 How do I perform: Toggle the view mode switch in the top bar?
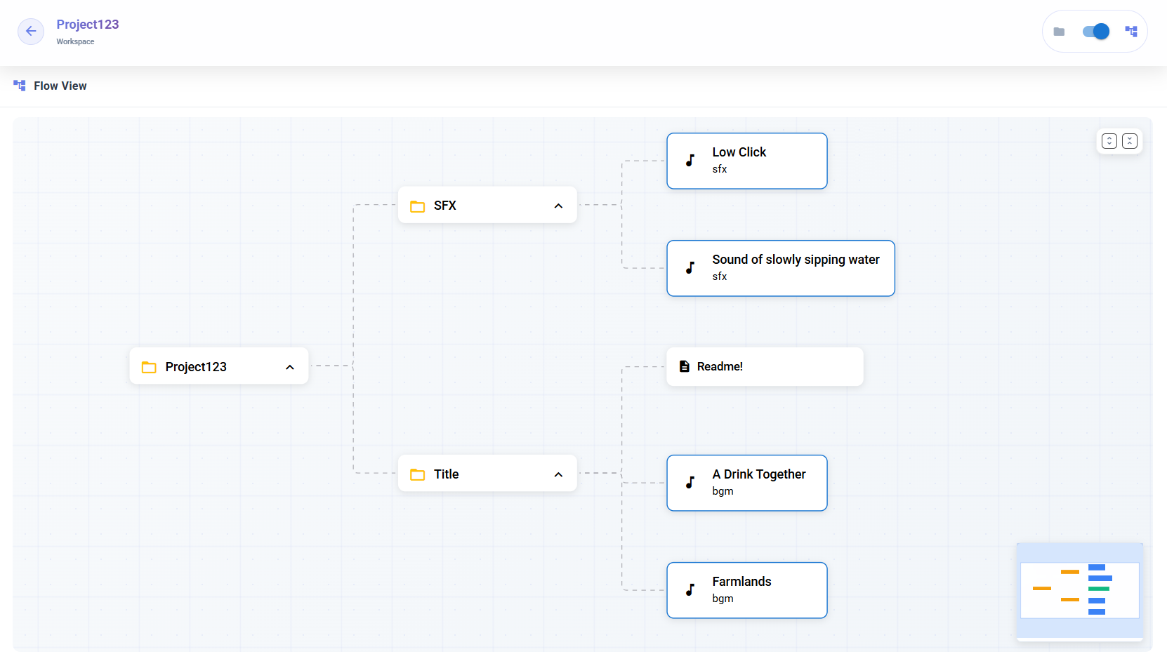pyautogui.click(x=1095, y=32)
